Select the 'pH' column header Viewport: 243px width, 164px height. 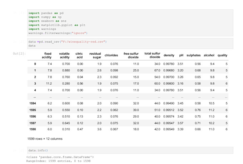pos(181,55)
